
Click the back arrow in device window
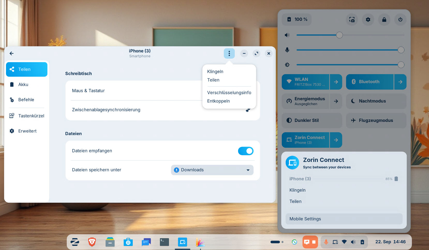pos(11,53)
